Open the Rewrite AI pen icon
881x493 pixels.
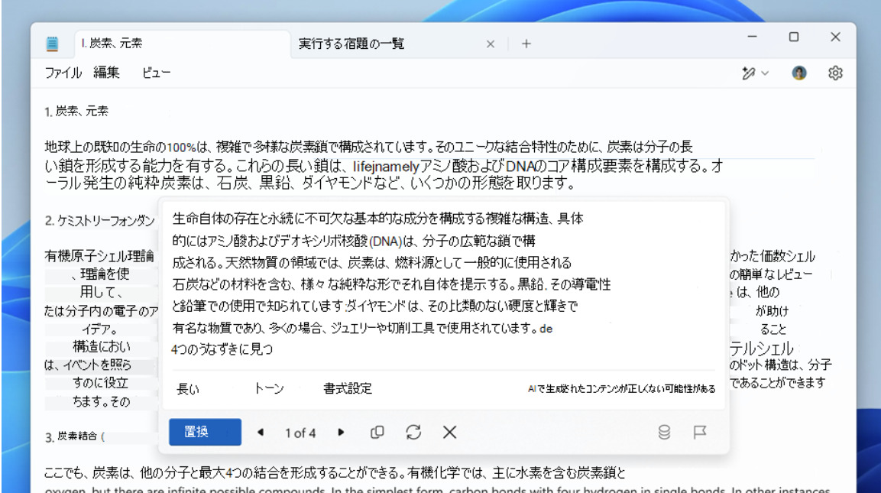pyautogui.click(x=747, y=72)
